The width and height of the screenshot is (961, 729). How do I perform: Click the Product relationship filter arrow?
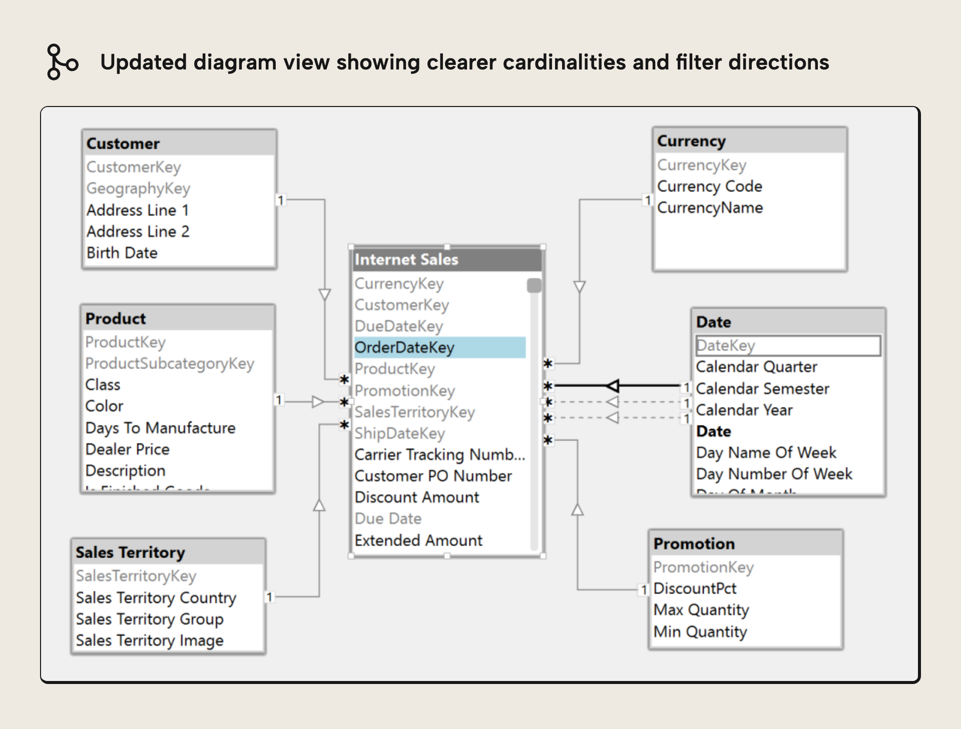click(x=318, y=401)
